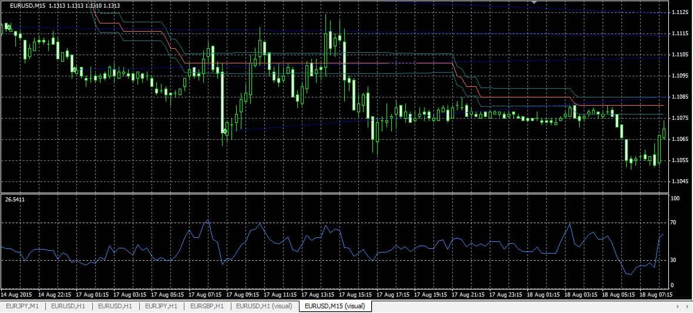Click the chart shift triangle marker

pyautogui.click(x=534, y=2)
